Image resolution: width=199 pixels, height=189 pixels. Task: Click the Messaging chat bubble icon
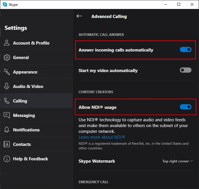coord(7,115)
